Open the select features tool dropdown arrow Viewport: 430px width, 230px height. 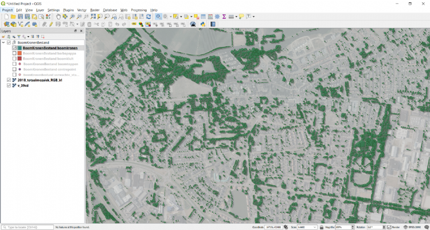pos(181,17)
